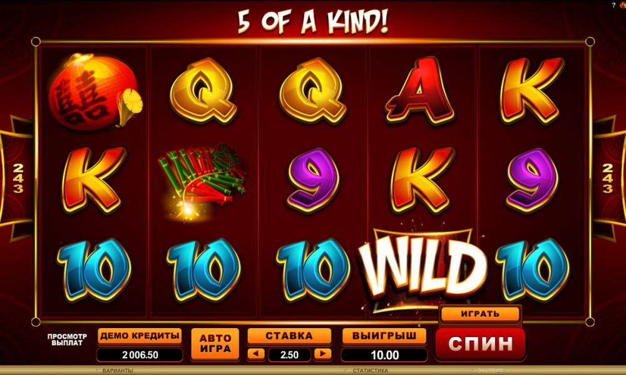
Task: Click the bet amount field showing 2.50
Action: point(289,354)
